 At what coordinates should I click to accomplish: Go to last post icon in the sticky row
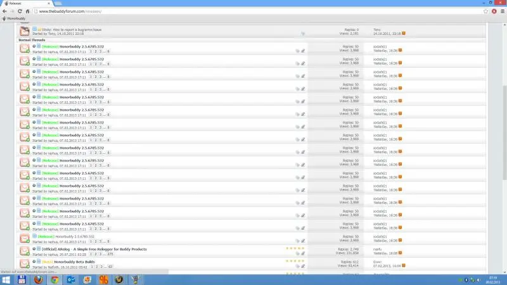404,34
